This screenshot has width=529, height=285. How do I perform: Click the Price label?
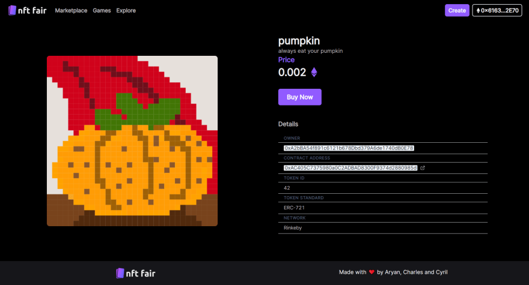tap(286, 60)
